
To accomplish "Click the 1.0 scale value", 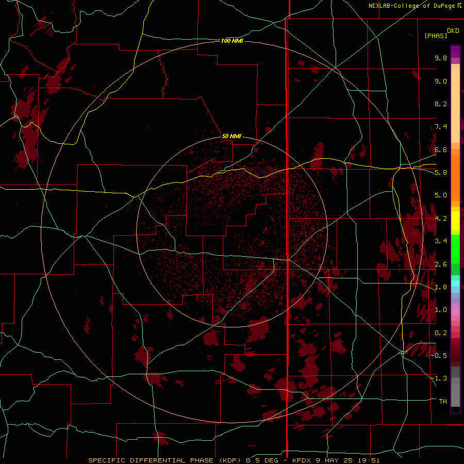I will (441, 310).
